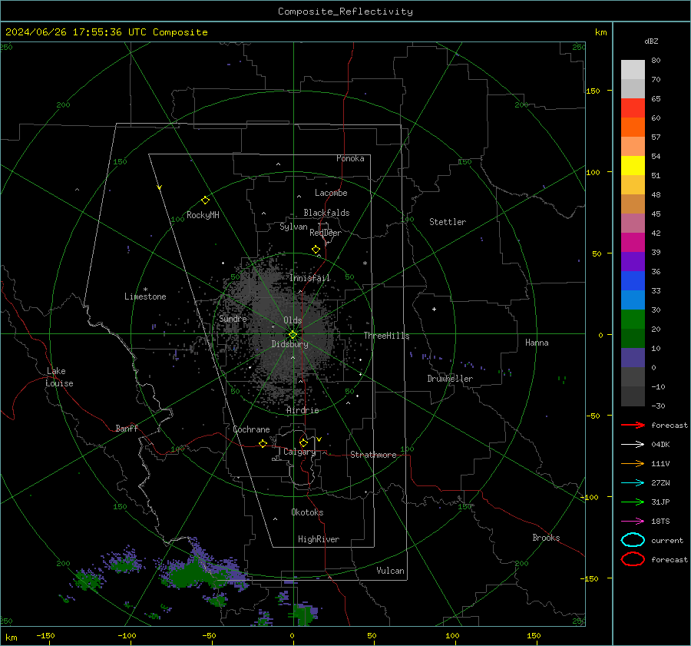Click the red forecast ellipse icon
The height and width of the screenshot is (646, 691).
click(x=633, y=559)
